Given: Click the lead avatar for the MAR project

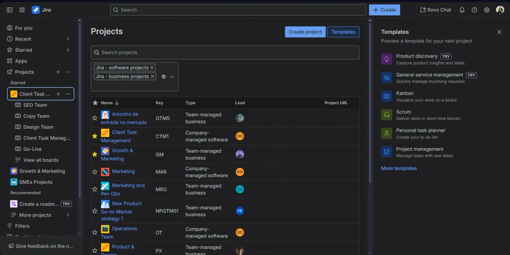Looking at the screenshot, I should [x=240, y=172].
